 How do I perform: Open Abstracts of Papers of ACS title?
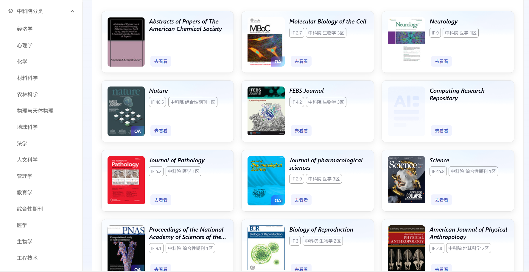(x=186, y=25)
